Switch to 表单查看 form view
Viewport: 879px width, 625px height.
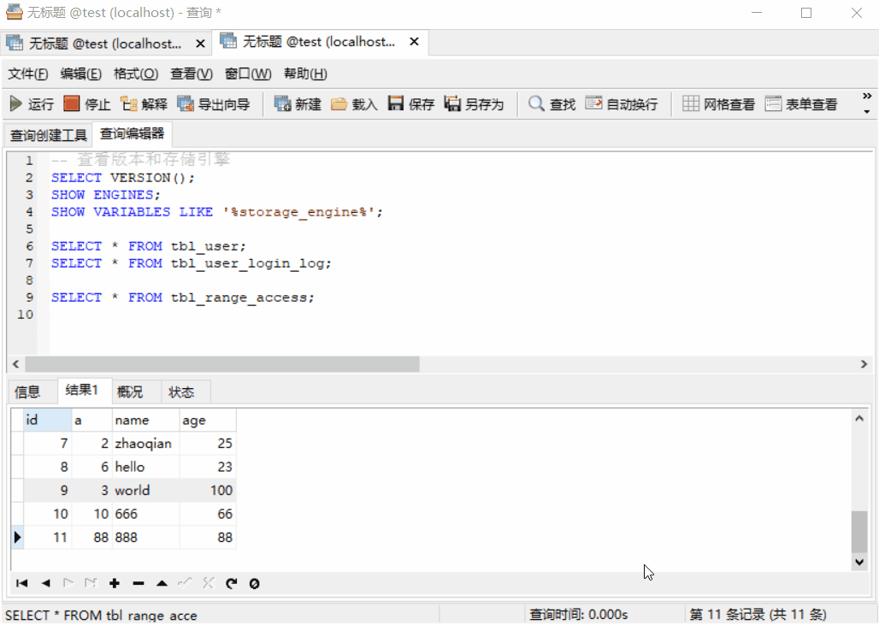(x=801, y=104)
